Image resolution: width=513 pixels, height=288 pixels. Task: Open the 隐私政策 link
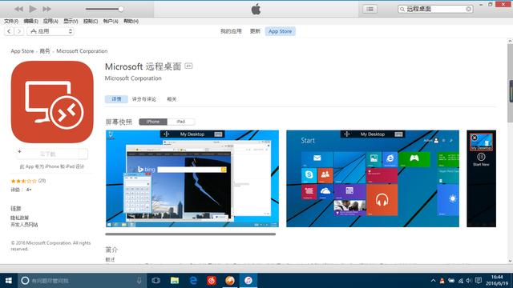click(19, 218)
